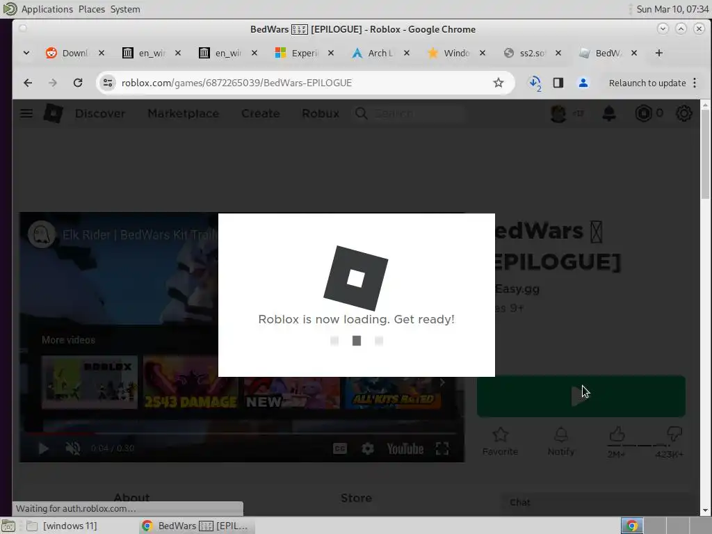Open the Robux page

(321, 113)
